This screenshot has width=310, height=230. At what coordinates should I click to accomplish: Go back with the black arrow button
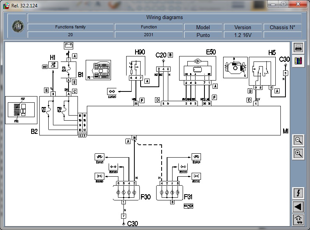(298, 206)
